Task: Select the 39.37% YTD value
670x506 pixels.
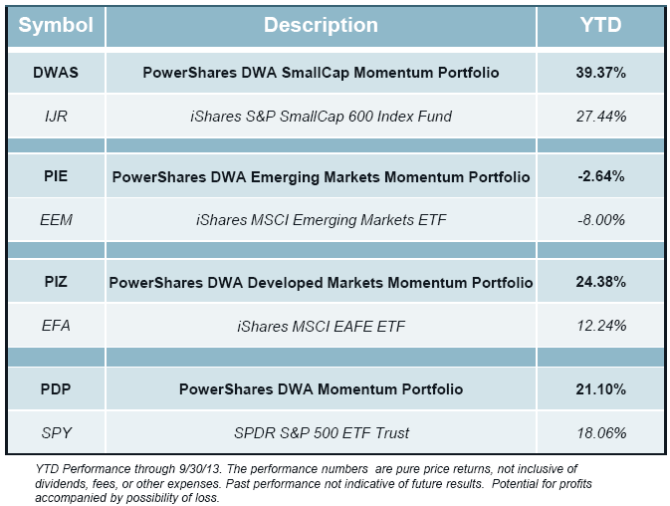Action: (x=600, y=73)
